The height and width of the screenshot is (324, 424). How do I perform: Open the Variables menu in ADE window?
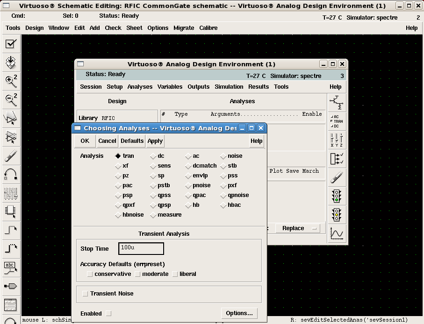click(x=170, y=87)
